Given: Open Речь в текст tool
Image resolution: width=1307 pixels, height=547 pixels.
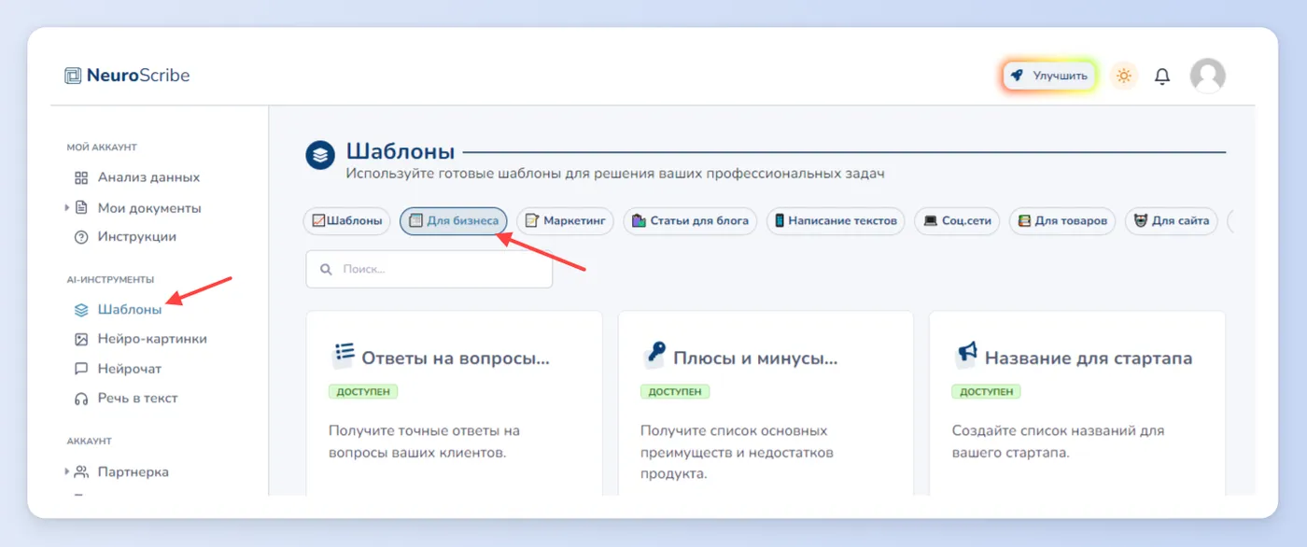Looking at the screenshot, I should point(138,399).
